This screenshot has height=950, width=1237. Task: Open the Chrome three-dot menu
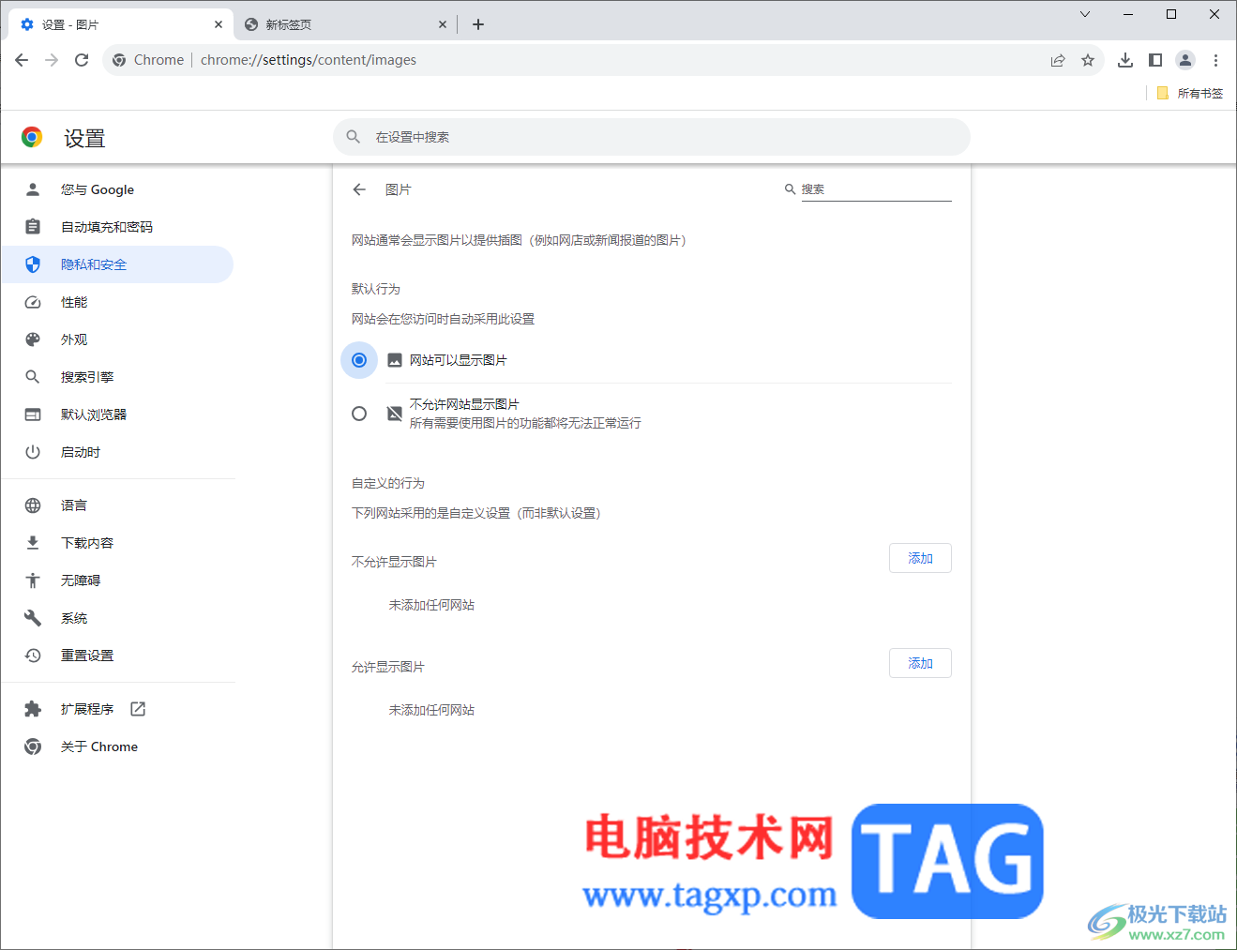tap(1215, 60)
